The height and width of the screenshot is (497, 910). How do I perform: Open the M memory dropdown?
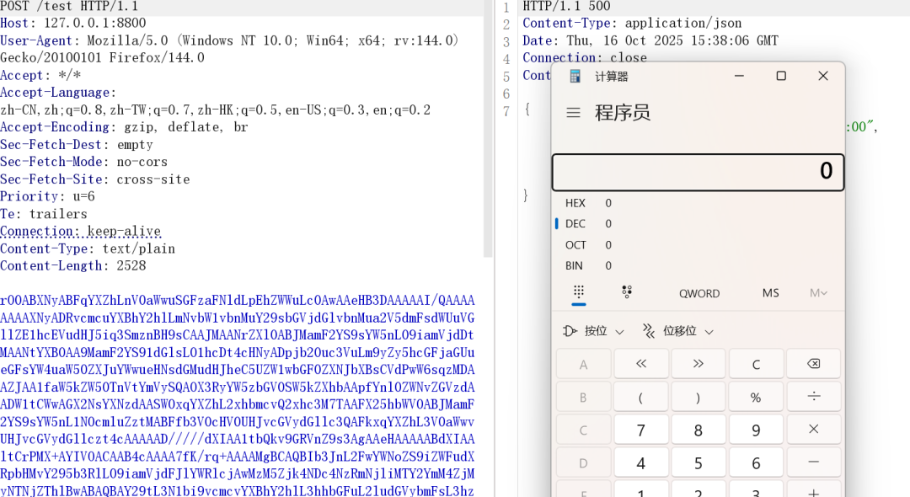coord(818,293)
